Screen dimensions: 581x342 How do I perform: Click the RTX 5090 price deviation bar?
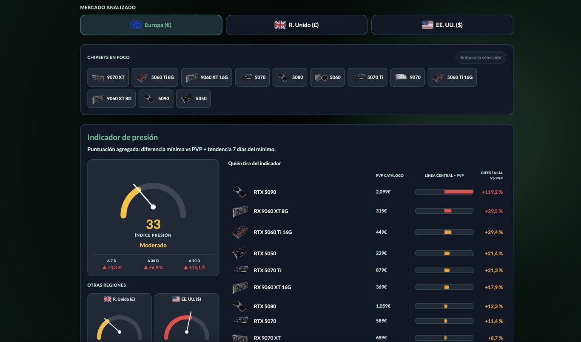pyautogui.click(x=444, y=192)
